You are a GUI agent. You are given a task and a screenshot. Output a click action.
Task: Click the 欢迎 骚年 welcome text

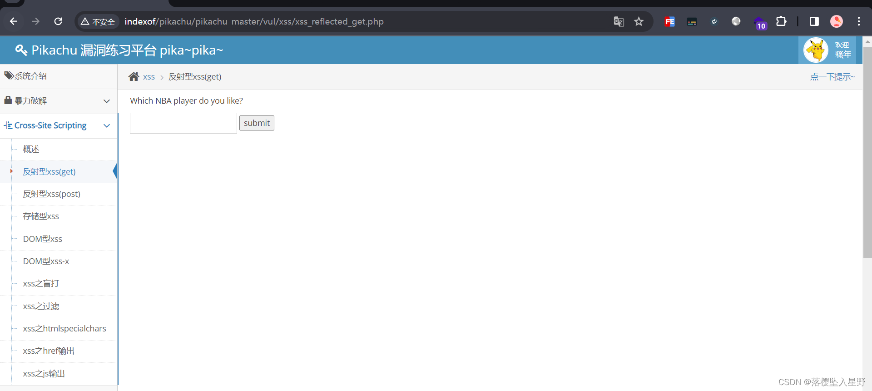click(x=843, y=50)
